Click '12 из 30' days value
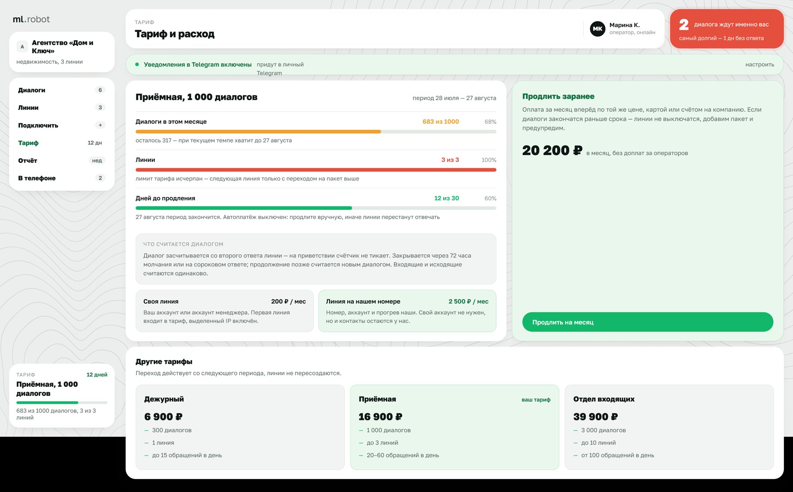Screen dimensions: 793x492 pyautogui.click(x=446, y=198)
